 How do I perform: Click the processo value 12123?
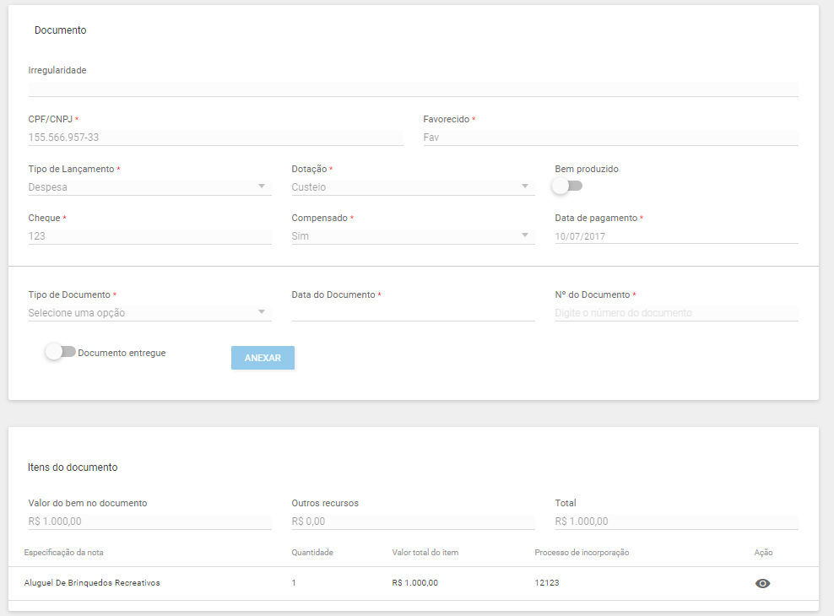[x=547, y=583]
